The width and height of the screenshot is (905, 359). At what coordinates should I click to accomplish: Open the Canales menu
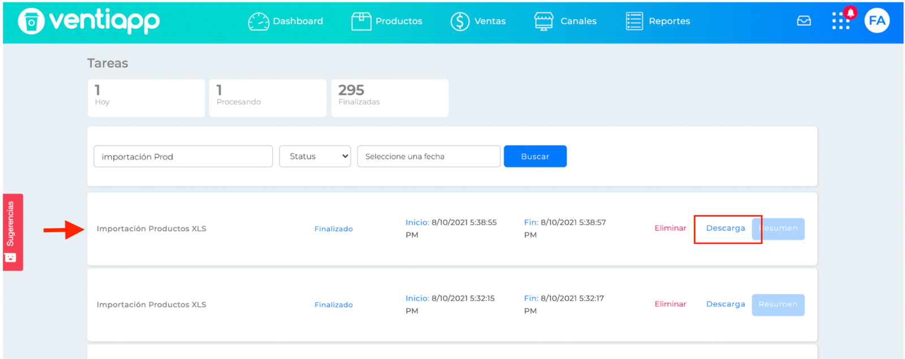coord(578,21)
